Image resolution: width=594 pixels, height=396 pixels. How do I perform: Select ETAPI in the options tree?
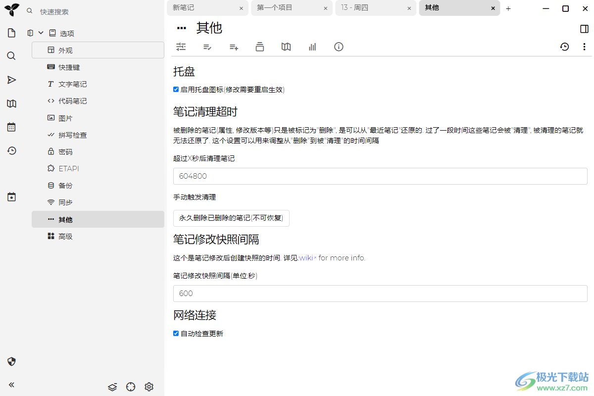(x=98, y=169)
